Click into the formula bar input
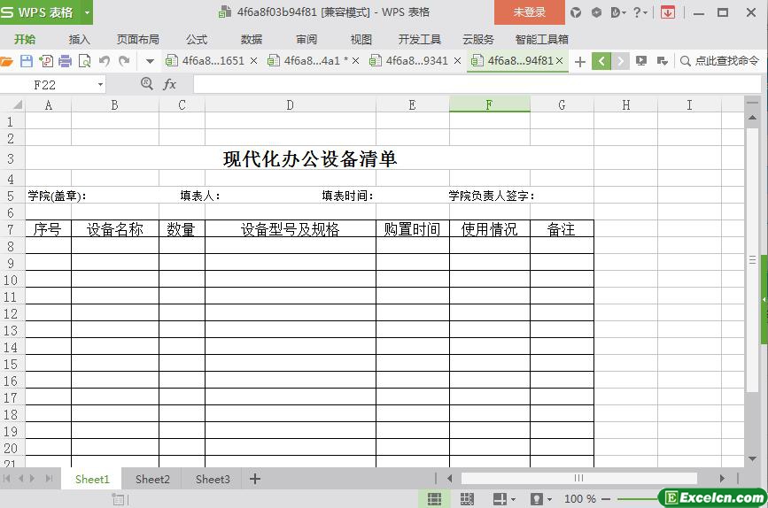The height and width of the screenshot is (508, 768). click(x=477, y=85)
